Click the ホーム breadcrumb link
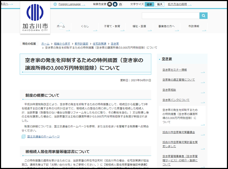Viewport: 228px width, 169px height. (45, 43)
